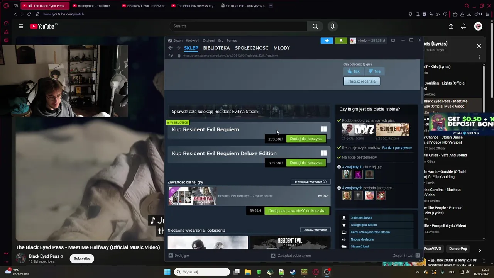Start YouTube voice search microphone
This screenshot has width=494, height=278.
point(333,26)
